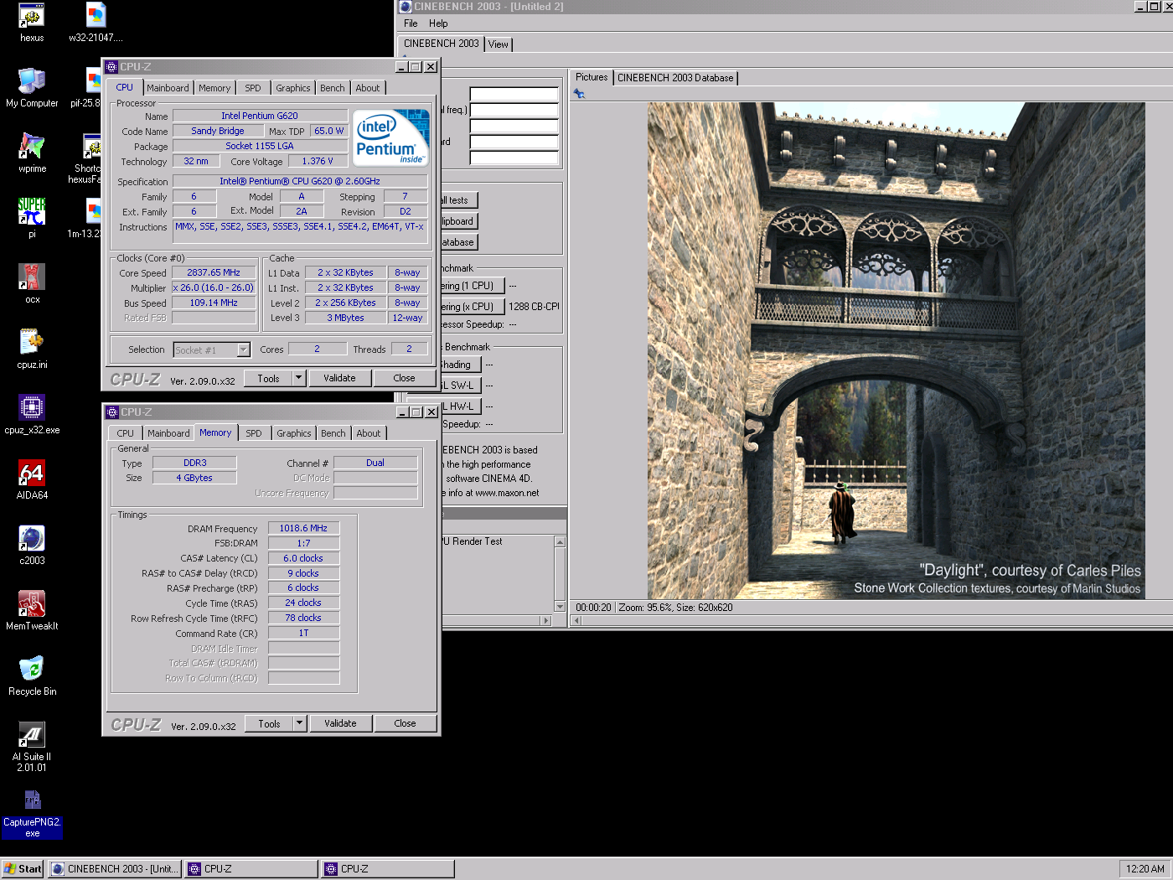Switch to Mainboard tab in upper CPU-Z

[168, 88]
